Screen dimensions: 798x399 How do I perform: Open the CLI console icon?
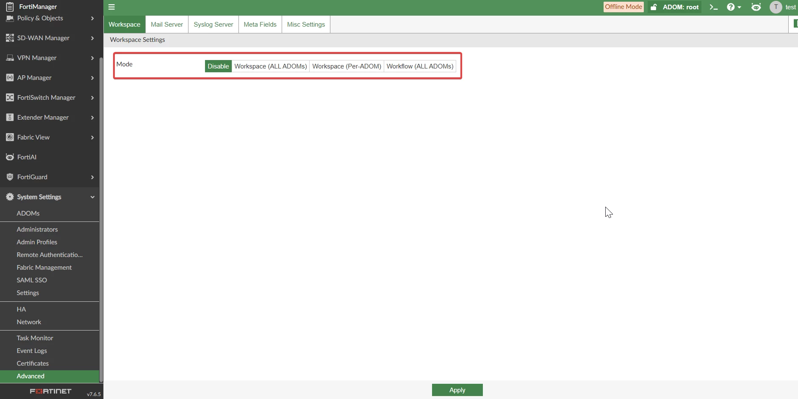tap(714, 7)
